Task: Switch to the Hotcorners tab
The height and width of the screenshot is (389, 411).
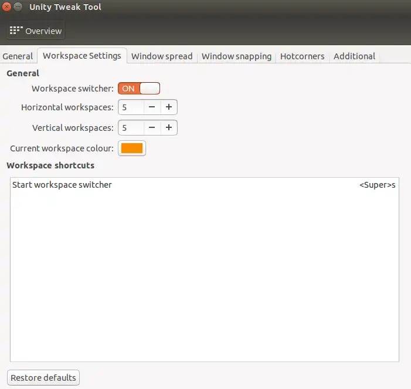Action: [302, 56]
